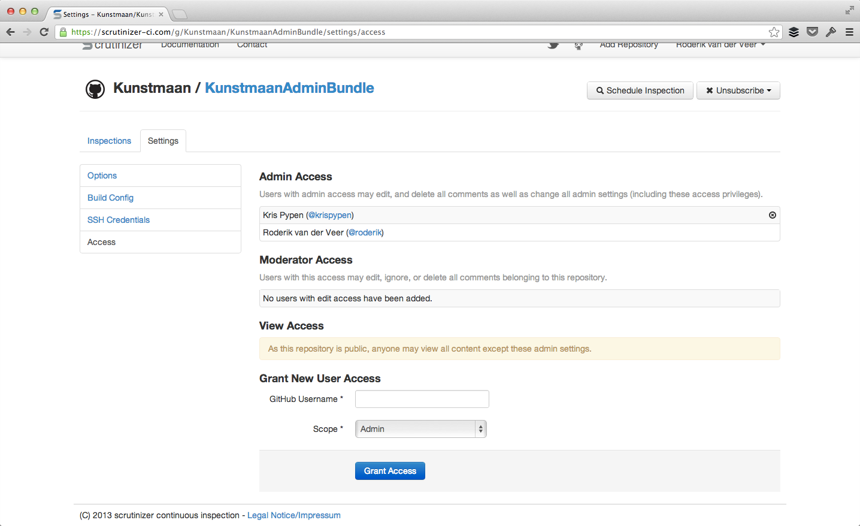Click the scrutinizer logo
Image resolution: width=860 pixels, height=526 pixels.
coord(112,45)
